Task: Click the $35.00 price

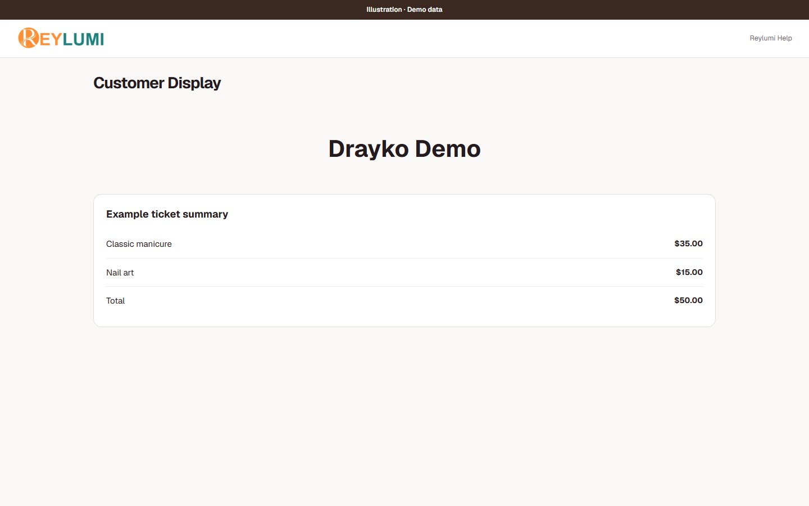Action: click(x=688, y=243)
